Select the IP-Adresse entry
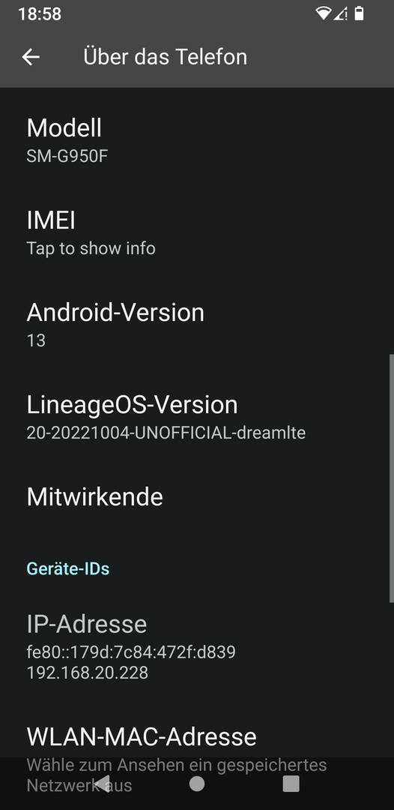Image resolution: width=394 pixels, height=810 pixels. coord(197,646)
